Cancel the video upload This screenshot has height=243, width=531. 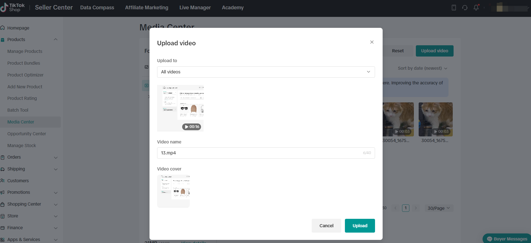pyautogui.click(x=326, y=226)
